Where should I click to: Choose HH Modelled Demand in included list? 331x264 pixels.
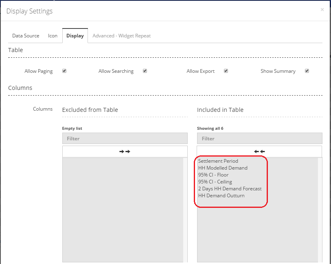223,168
